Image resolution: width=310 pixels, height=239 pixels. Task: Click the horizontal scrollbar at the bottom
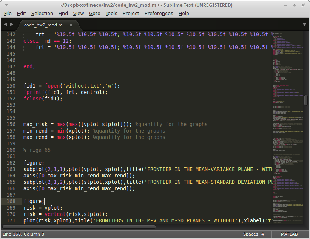(79, 227)
